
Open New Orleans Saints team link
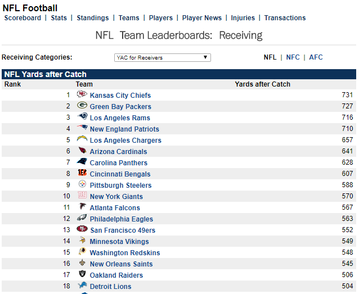click(122, 264)
